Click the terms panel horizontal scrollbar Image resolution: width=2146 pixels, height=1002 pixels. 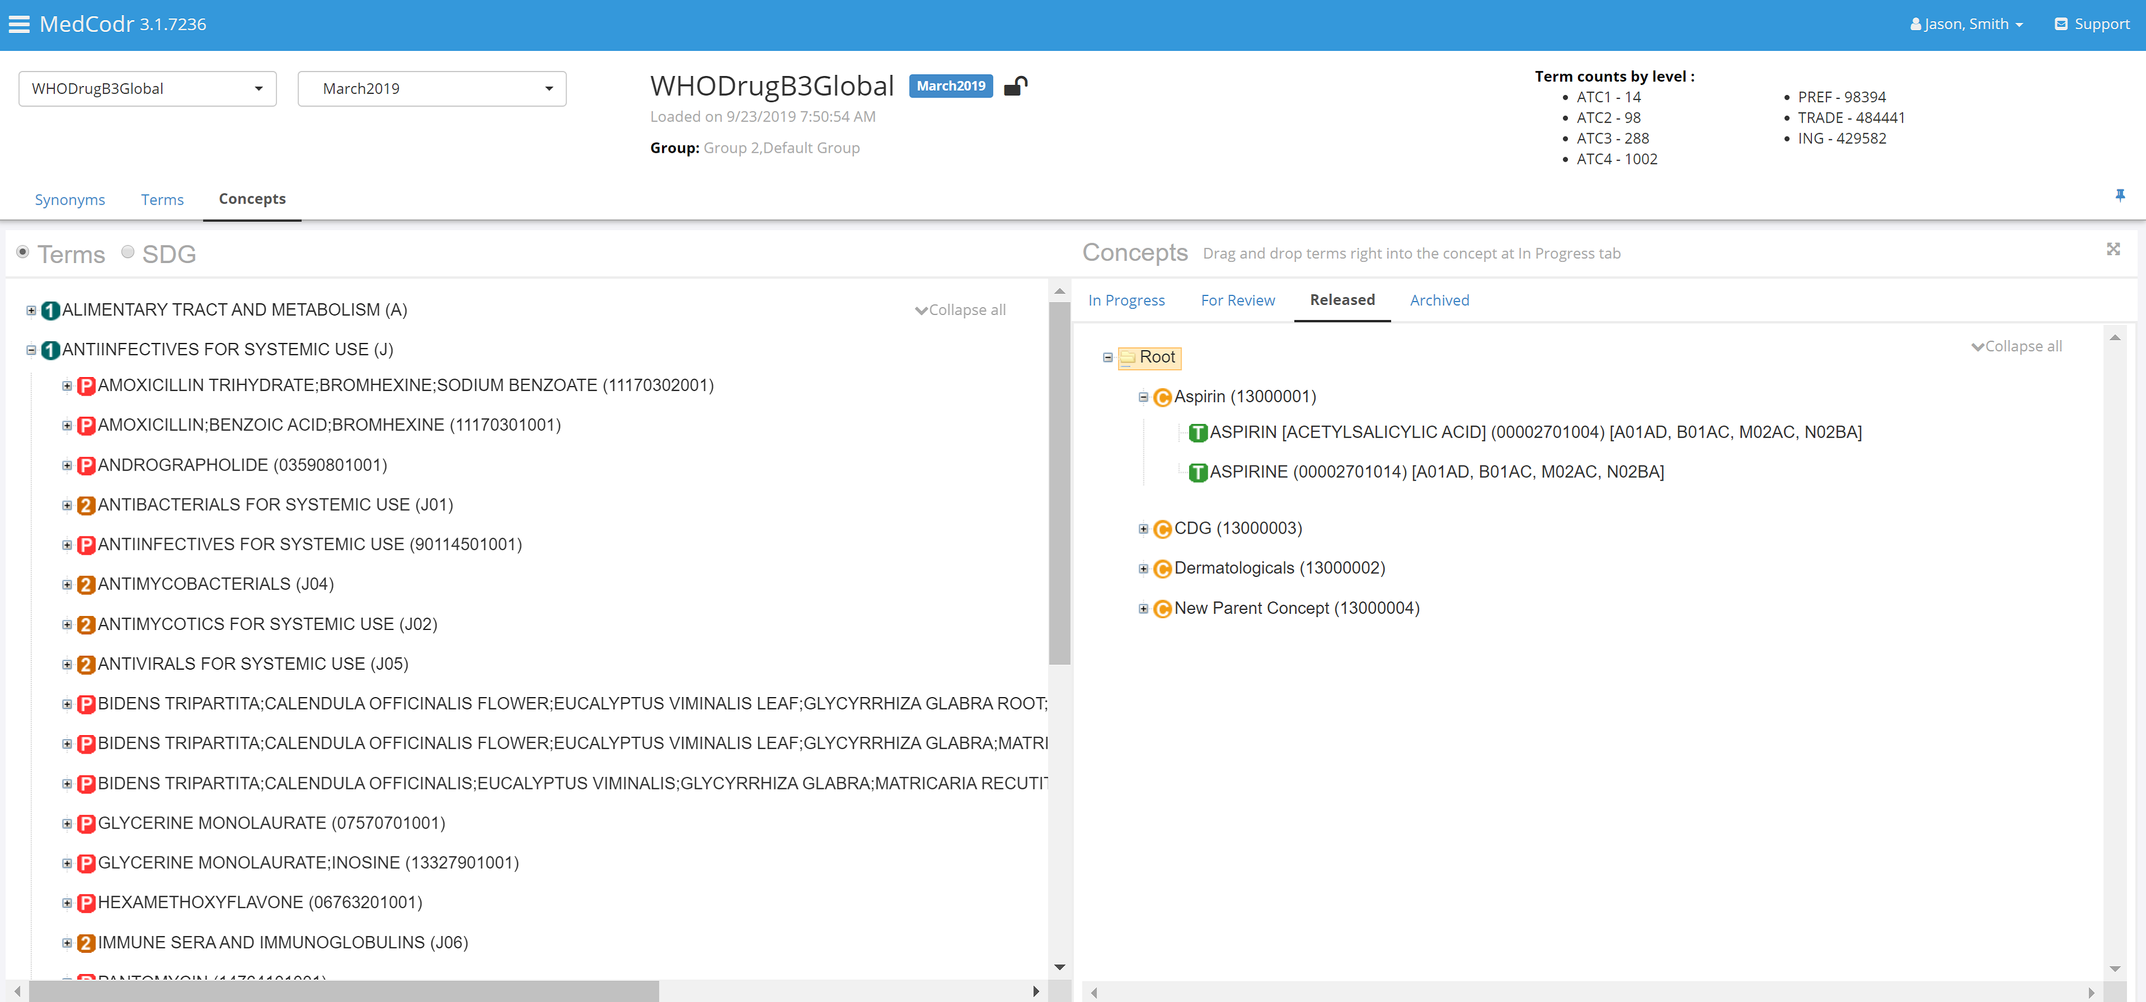(343, 991)
